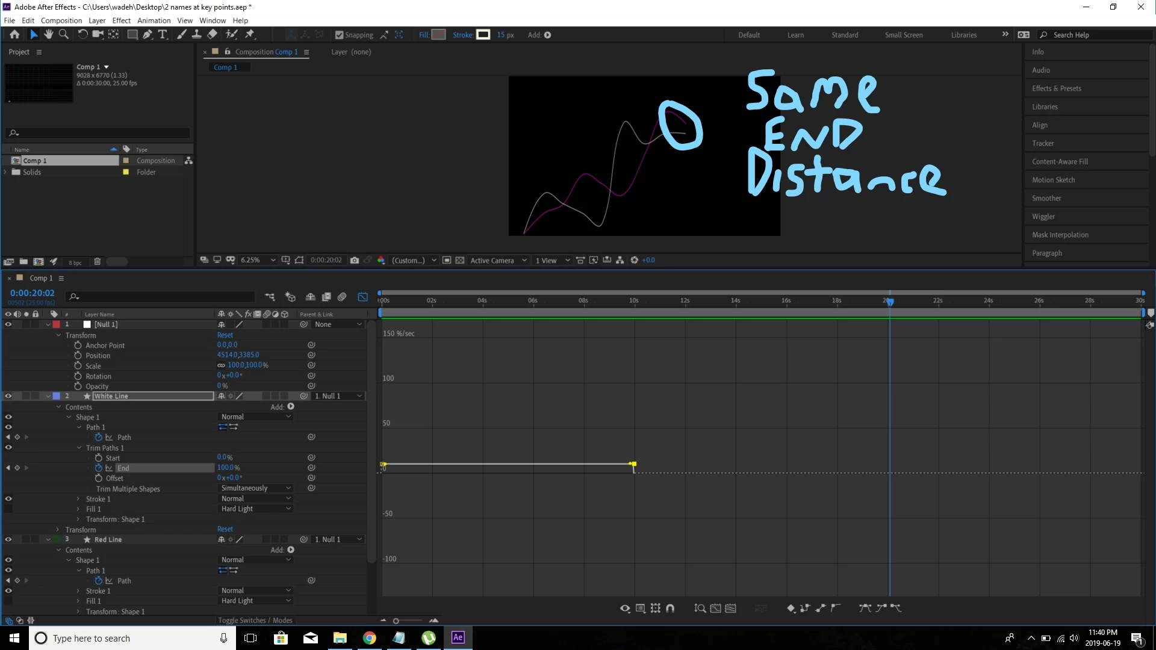Screen dimensions: 1156x650
Task: Select the Pen tool in toolbar
Action: point(148,35)
